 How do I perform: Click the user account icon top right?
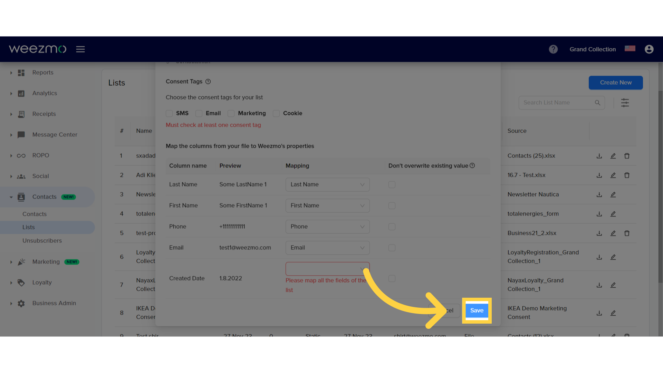tap(649, 49)
